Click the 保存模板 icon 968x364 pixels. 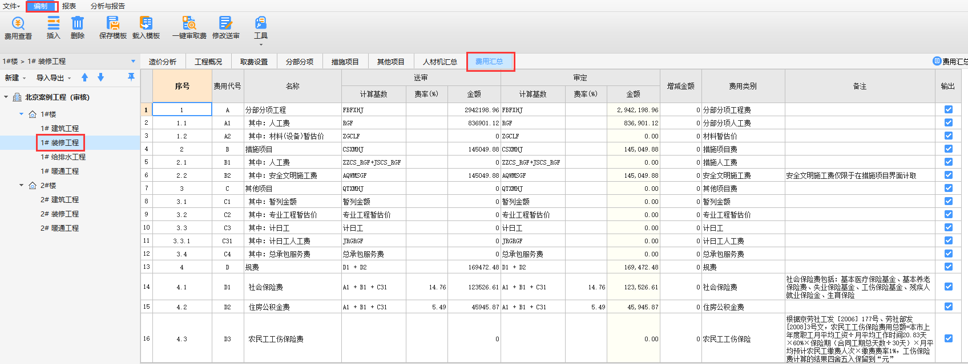[113, 24]
